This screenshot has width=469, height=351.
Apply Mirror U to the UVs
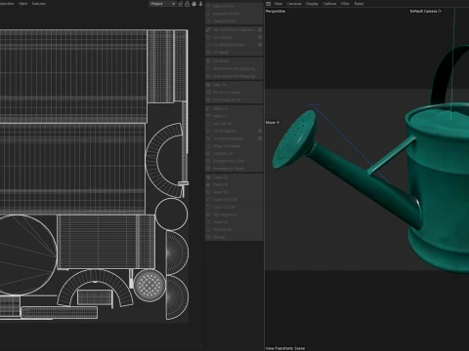point(234,108)
